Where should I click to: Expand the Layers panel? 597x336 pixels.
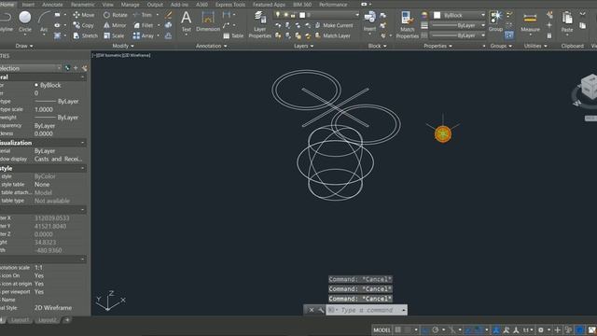click(x=303, y=46)
